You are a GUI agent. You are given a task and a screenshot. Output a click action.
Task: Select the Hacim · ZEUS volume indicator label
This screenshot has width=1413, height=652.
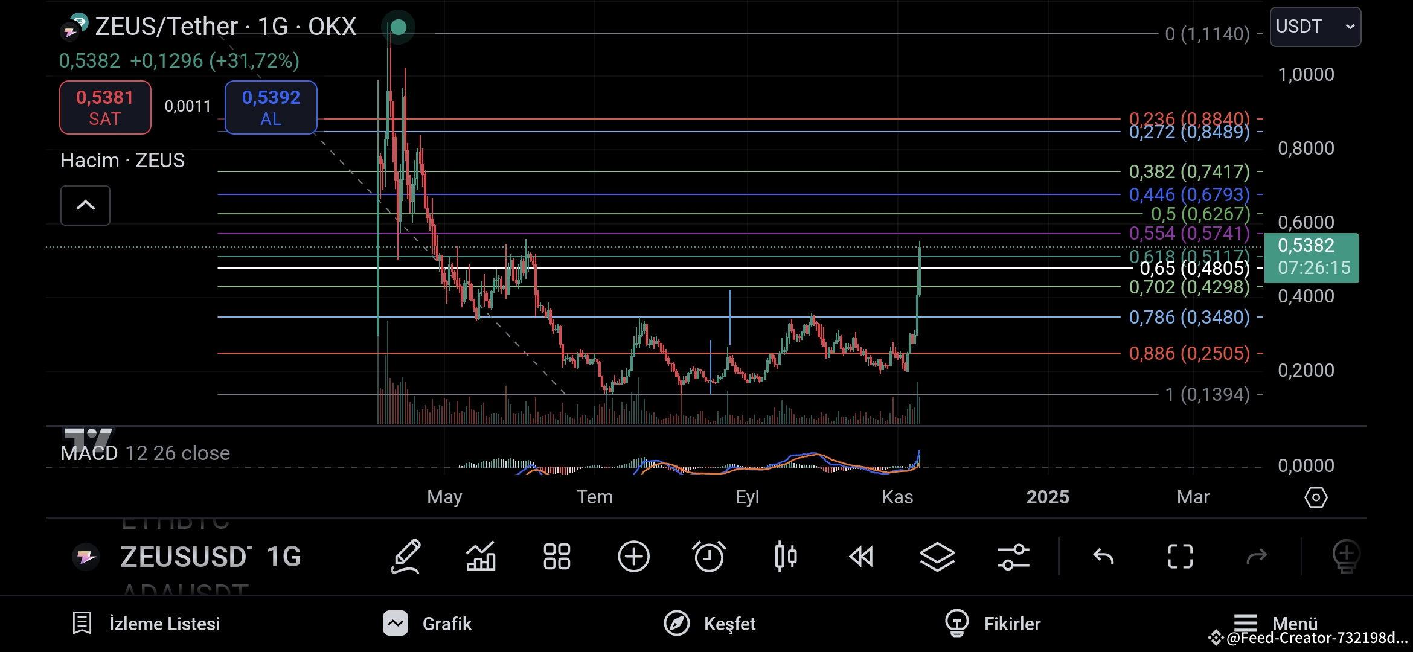[x=123, y=161]
